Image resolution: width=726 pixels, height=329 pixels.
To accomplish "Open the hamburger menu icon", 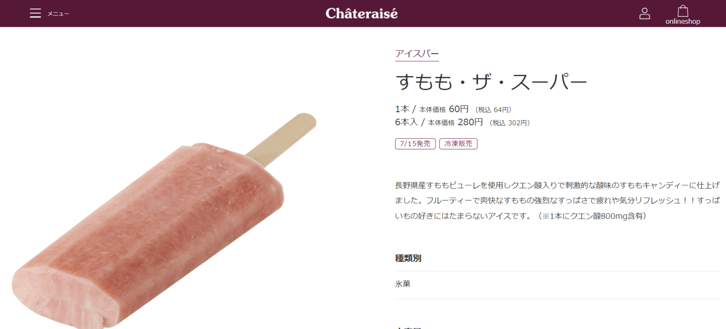I will coord(35,14).
